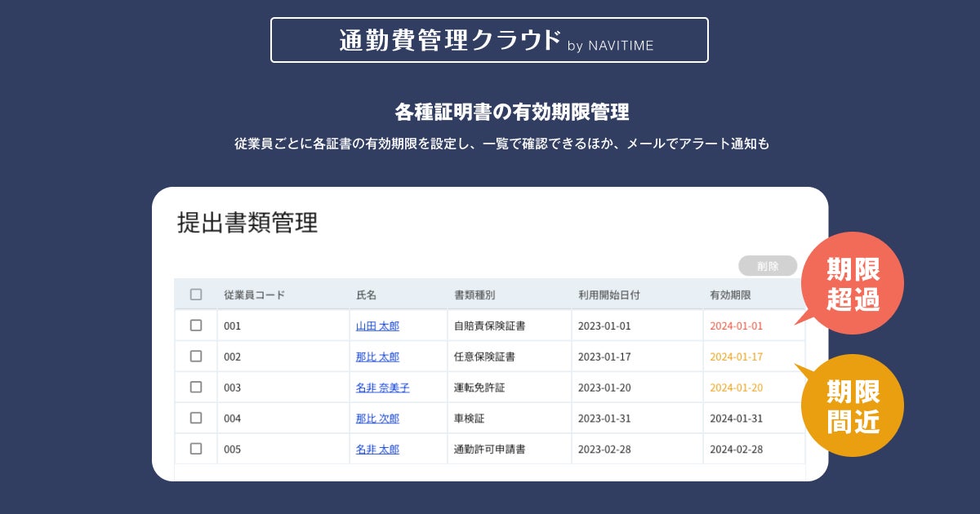Select the 利用開始日付 column header
Screen dimensions: 980x514
[608, 295]
